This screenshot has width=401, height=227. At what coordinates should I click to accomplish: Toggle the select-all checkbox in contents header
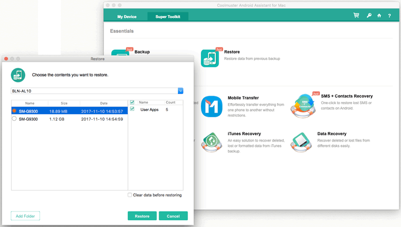[x=132, y=102]
